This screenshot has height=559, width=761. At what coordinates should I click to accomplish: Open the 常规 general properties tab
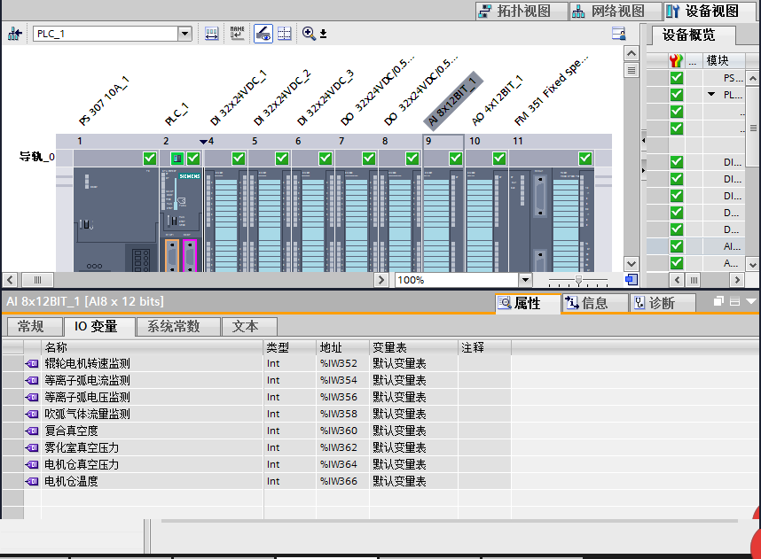point(34,326)
